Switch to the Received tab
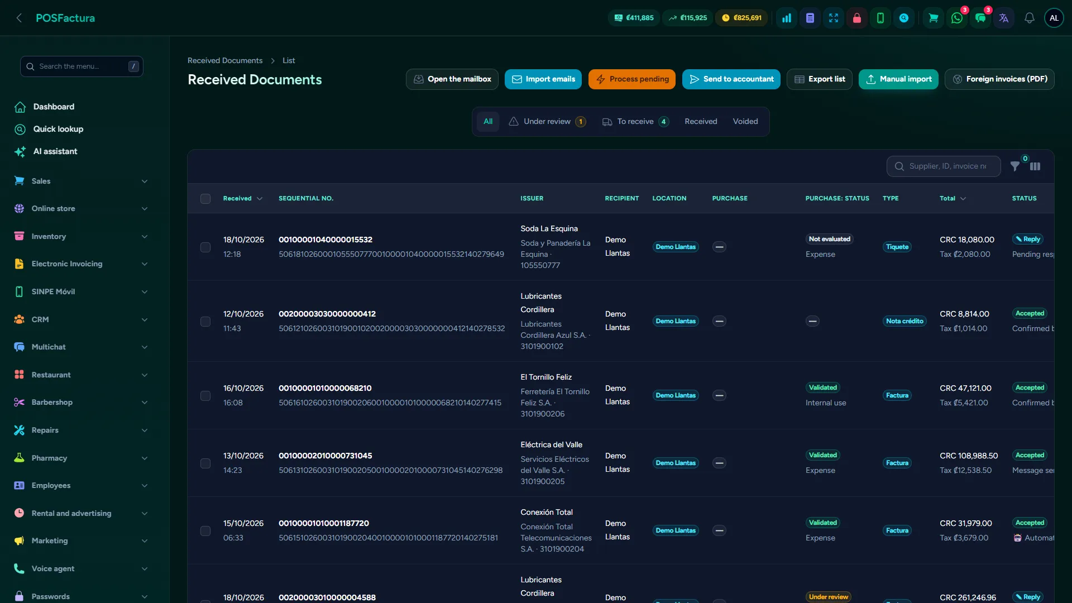Viewport: 1072px width, 603px height. point(701,122)
